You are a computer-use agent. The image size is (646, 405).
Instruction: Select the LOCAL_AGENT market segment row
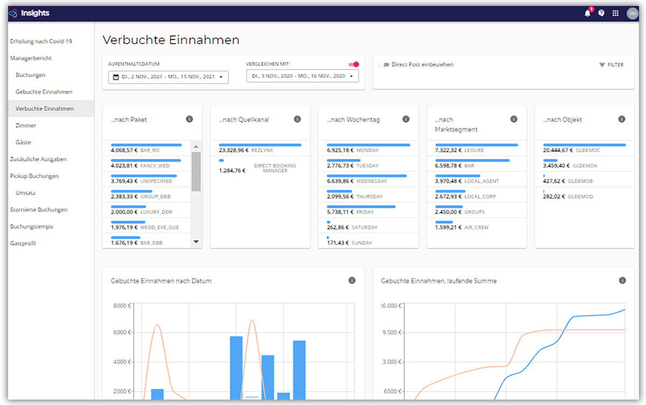[476, 179]
